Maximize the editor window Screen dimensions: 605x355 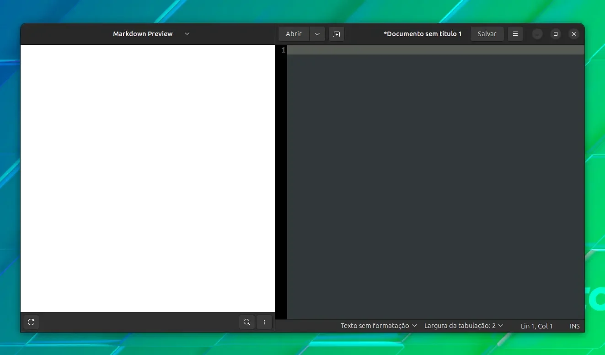tap(556, 34)
